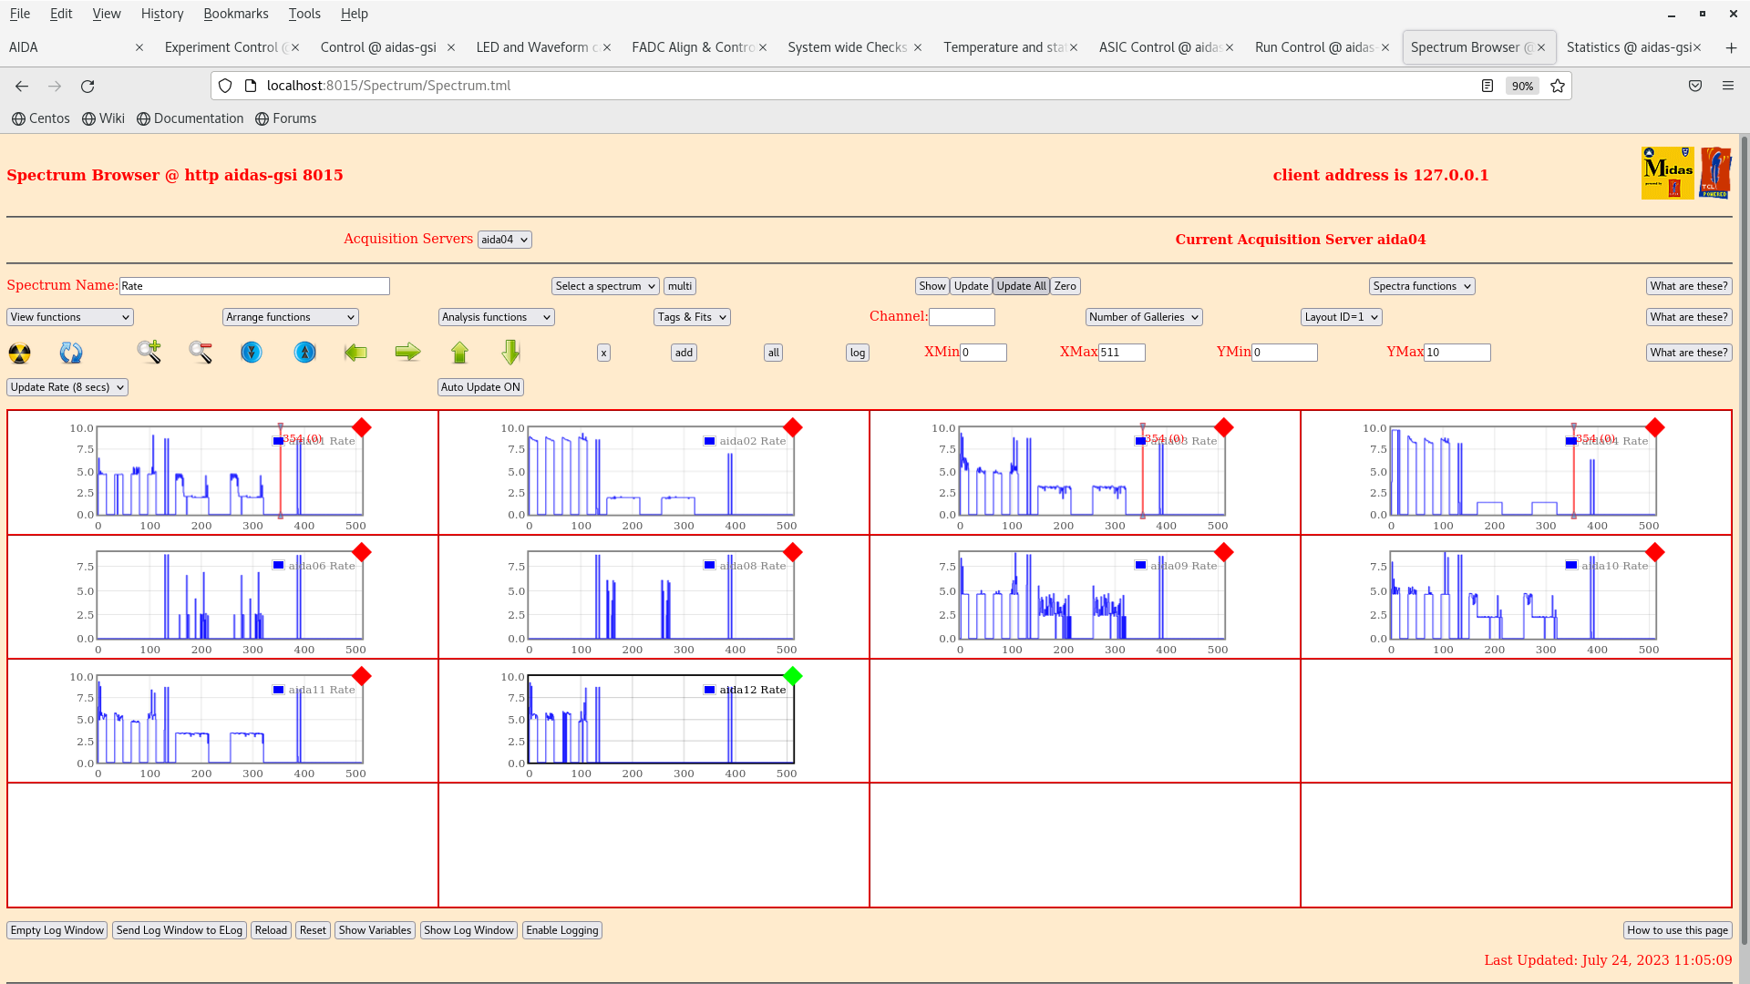Viewport: 1750px width, 984px height.
Task: Click the zoom in magnifier icon
Action: 149,352
